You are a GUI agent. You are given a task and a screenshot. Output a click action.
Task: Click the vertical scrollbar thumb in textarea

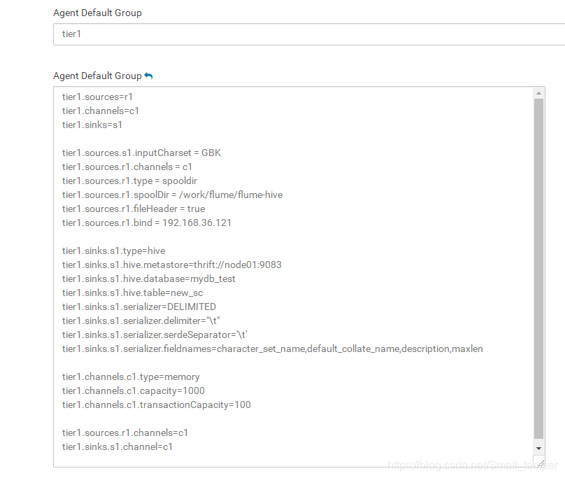coord(538,269)
